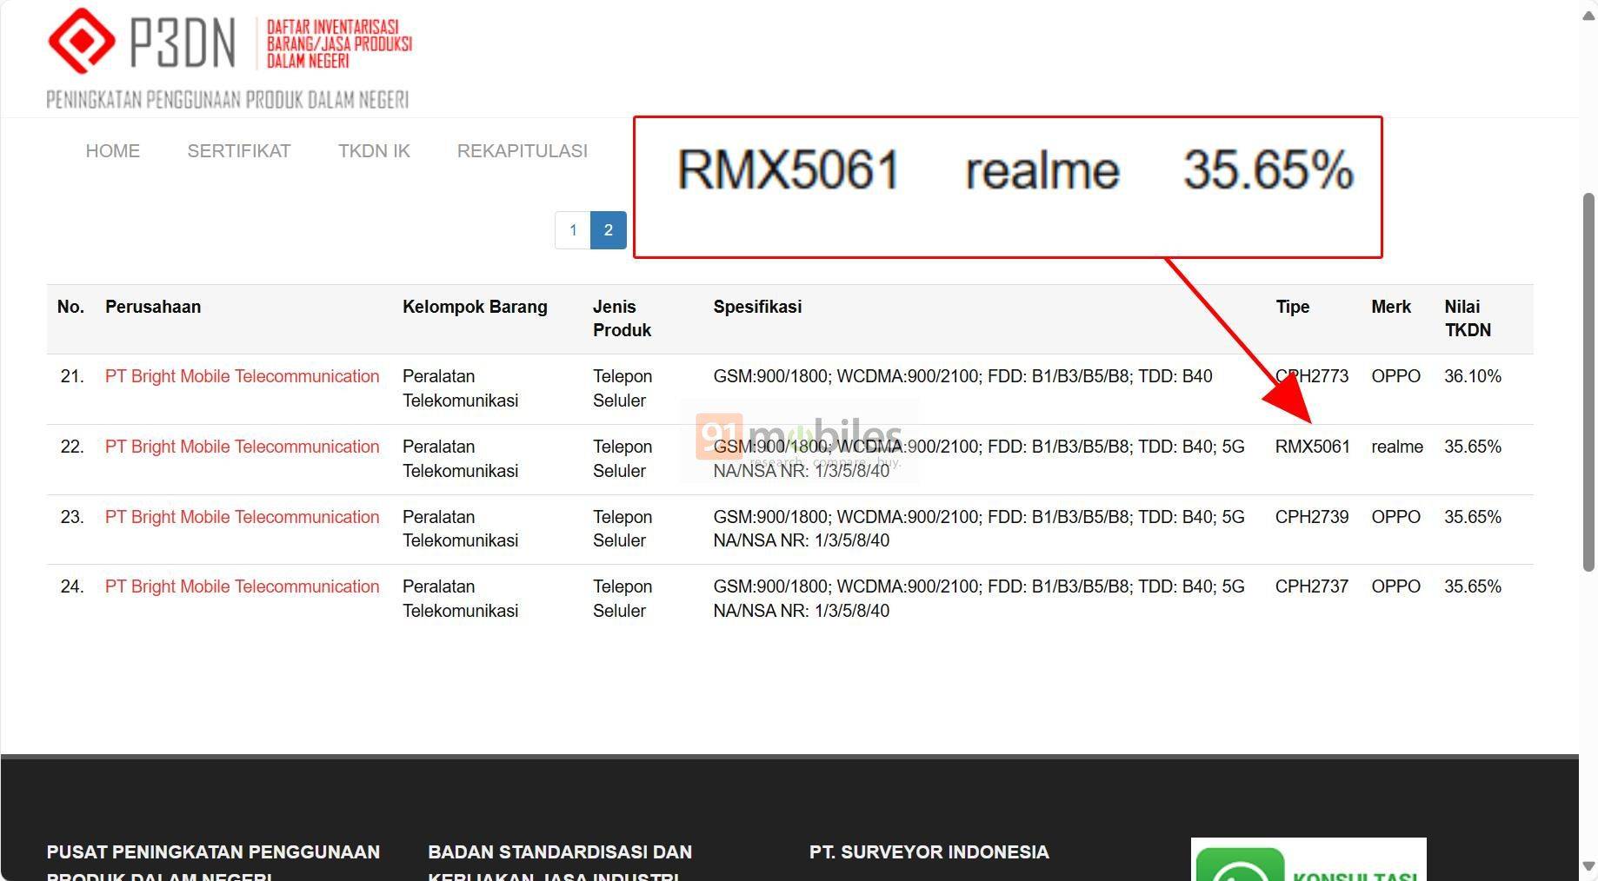Click 35.65% value in row 23

tap(1473, 517)
